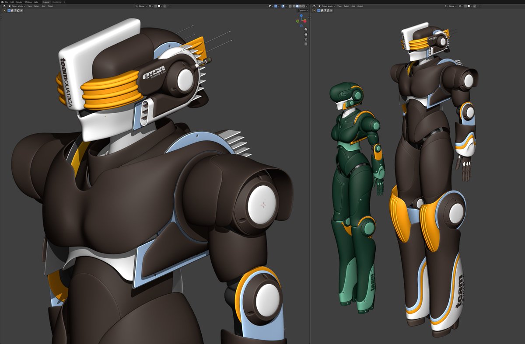
Task: Click the hand pan view icon
Action: point(306,34)
